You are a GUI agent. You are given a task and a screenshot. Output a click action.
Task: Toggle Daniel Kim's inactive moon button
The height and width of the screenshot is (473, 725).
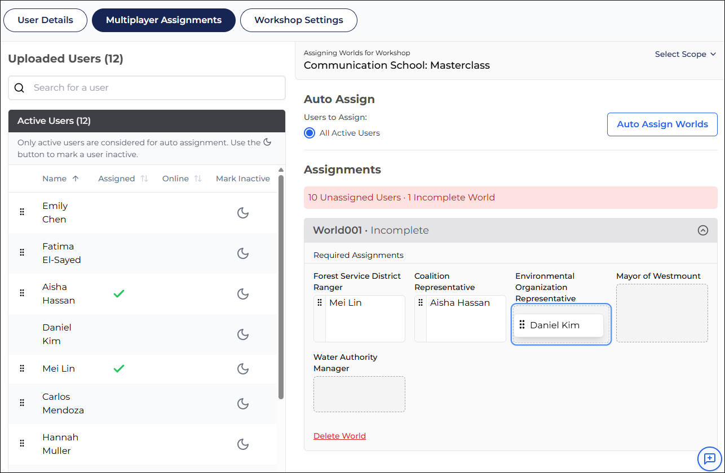click(243, 334)
